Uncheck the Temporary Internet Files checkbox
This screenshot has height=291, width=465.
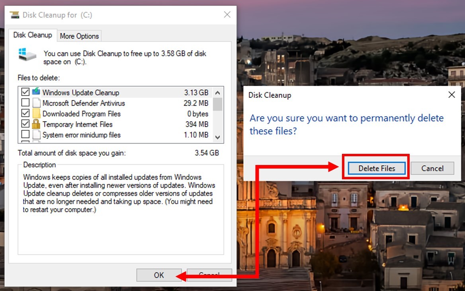25,124
